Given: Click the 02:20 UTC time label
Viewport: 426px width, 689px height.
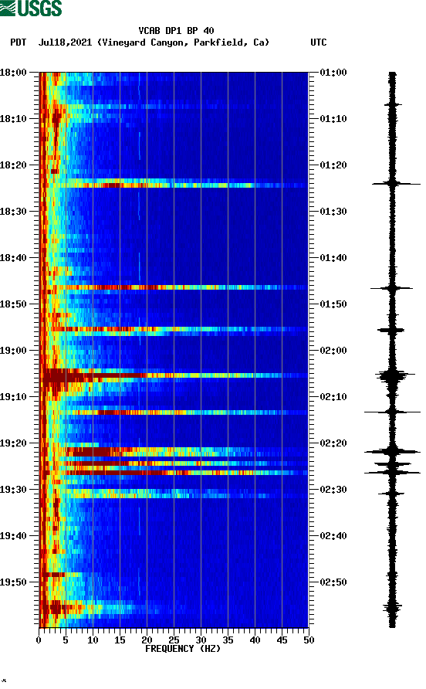Looking at the screenshot, I should 333,443.
